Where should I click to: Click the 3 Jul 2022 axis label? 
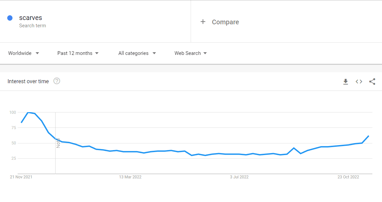239,177
